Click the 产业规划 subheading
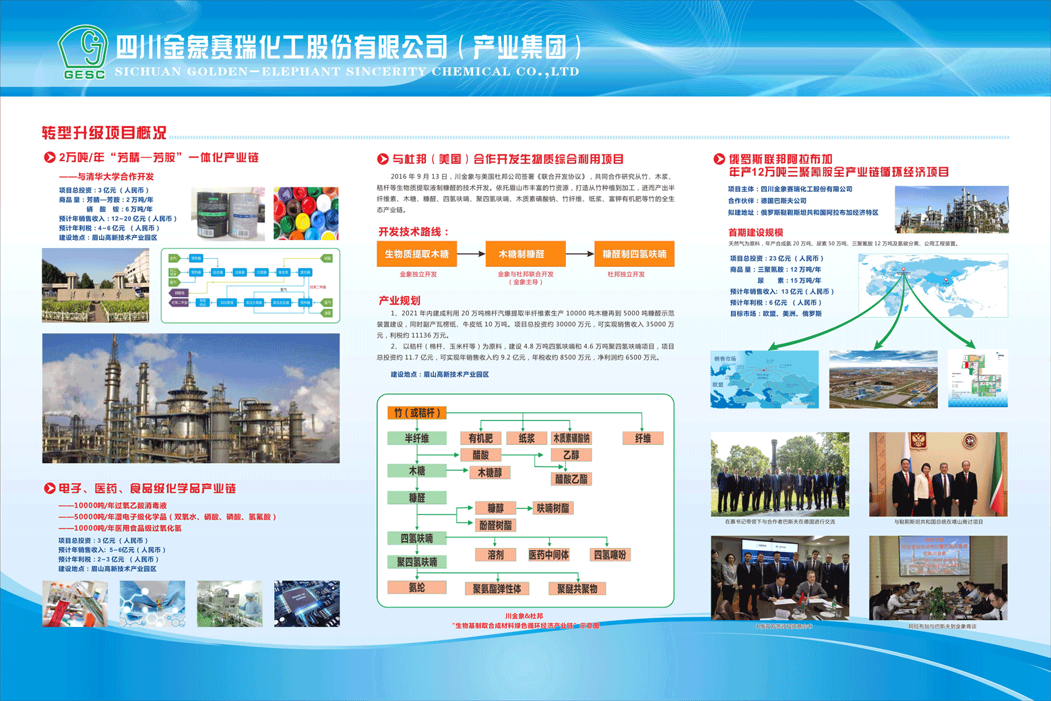This screenshot has height=701, width=1051. point(399,300)
